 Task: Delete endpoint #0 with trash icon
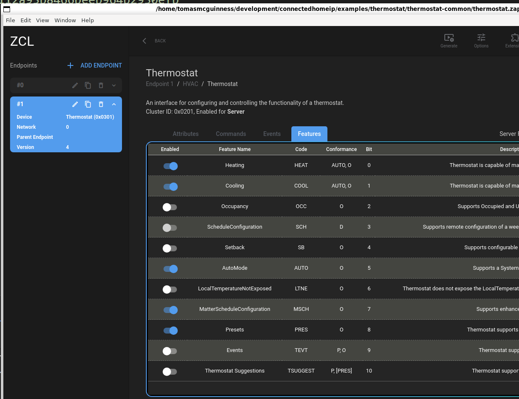pos(101,85)
